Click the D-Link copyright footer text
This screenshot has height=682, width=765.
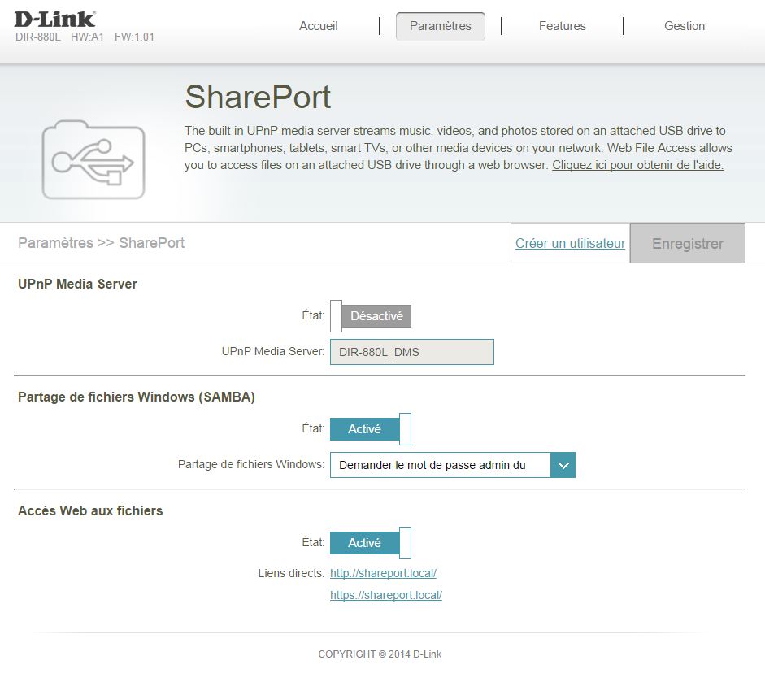point(380,654)
